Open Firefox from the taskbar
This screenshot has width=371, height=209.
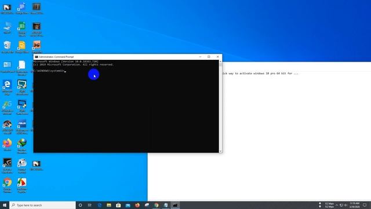pyautogui.click(x=137, y=205)
